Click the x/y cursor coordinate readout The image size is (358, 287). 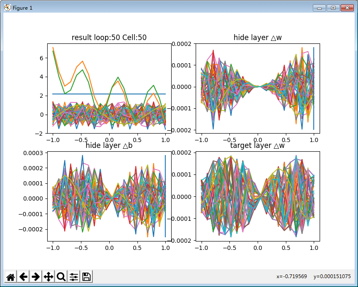point(313,276)
